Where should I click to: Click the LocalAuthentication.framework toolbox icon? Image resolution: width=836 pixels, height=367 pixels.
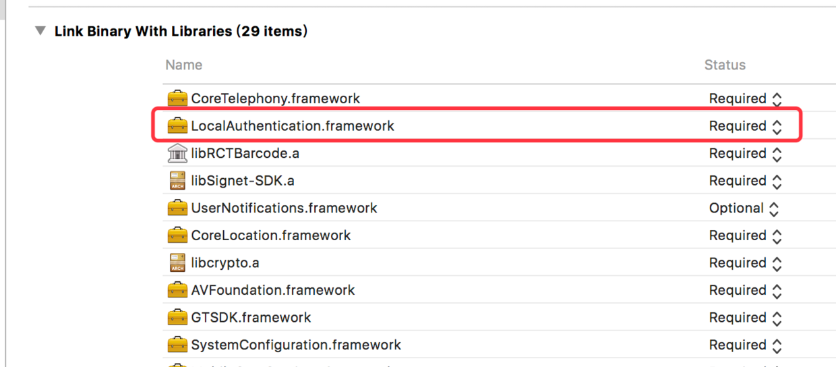177,126
